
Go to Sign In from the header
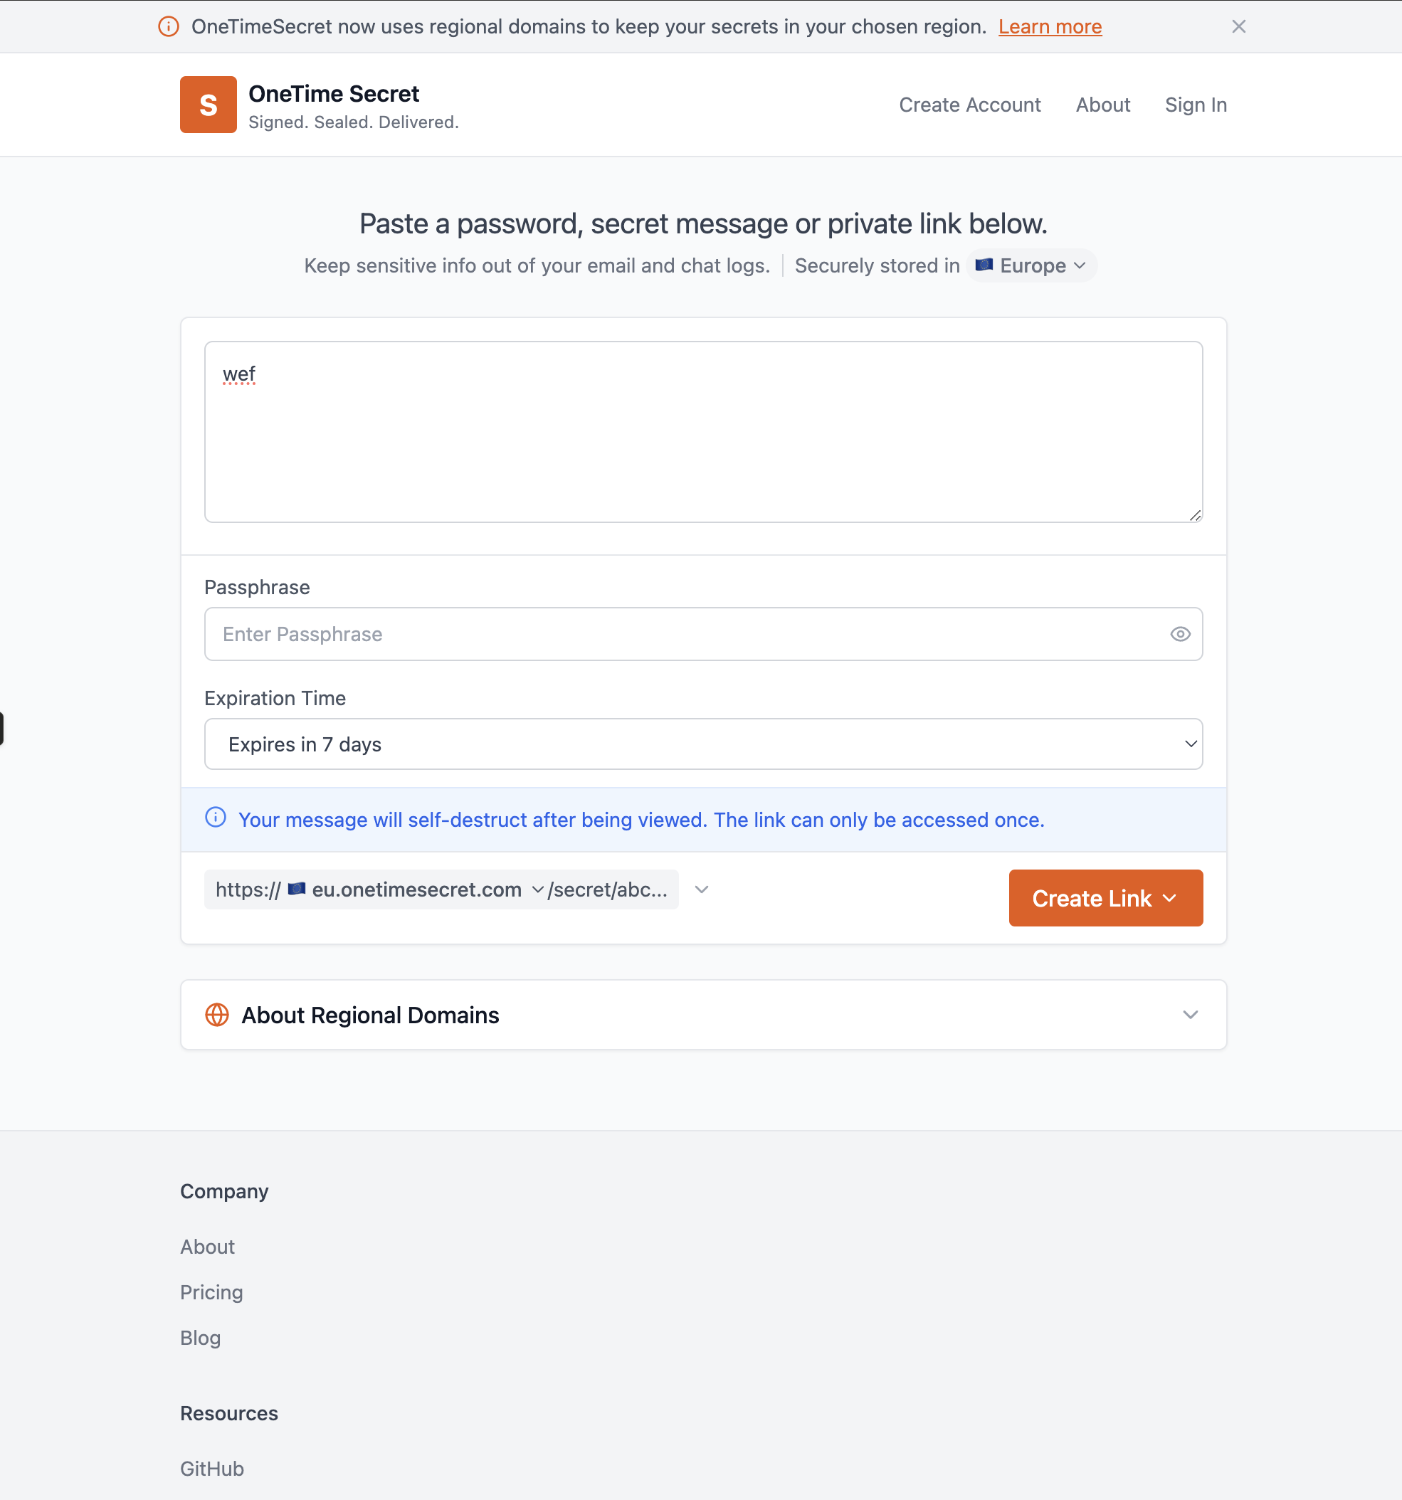tap(1195, 105)
